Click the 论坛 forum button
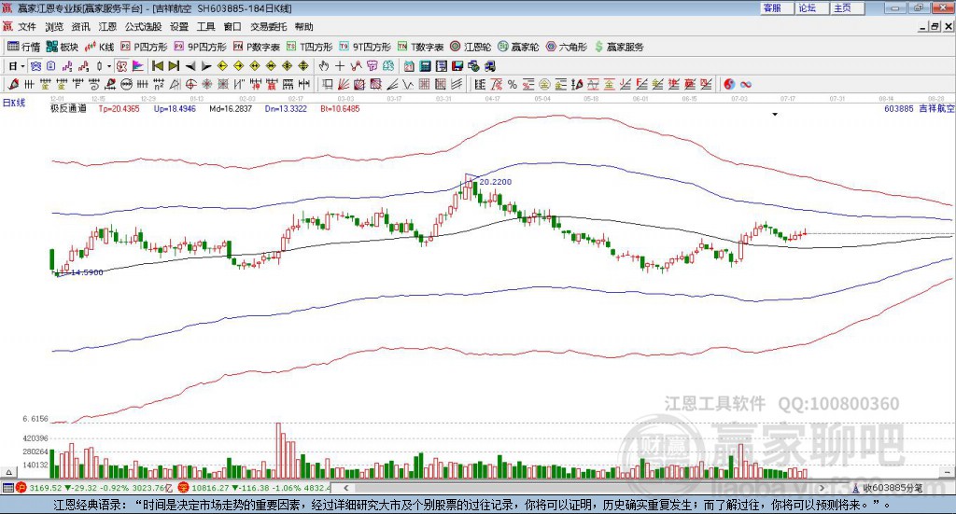The width and height of the screenshot is (956, 514). 807,7
